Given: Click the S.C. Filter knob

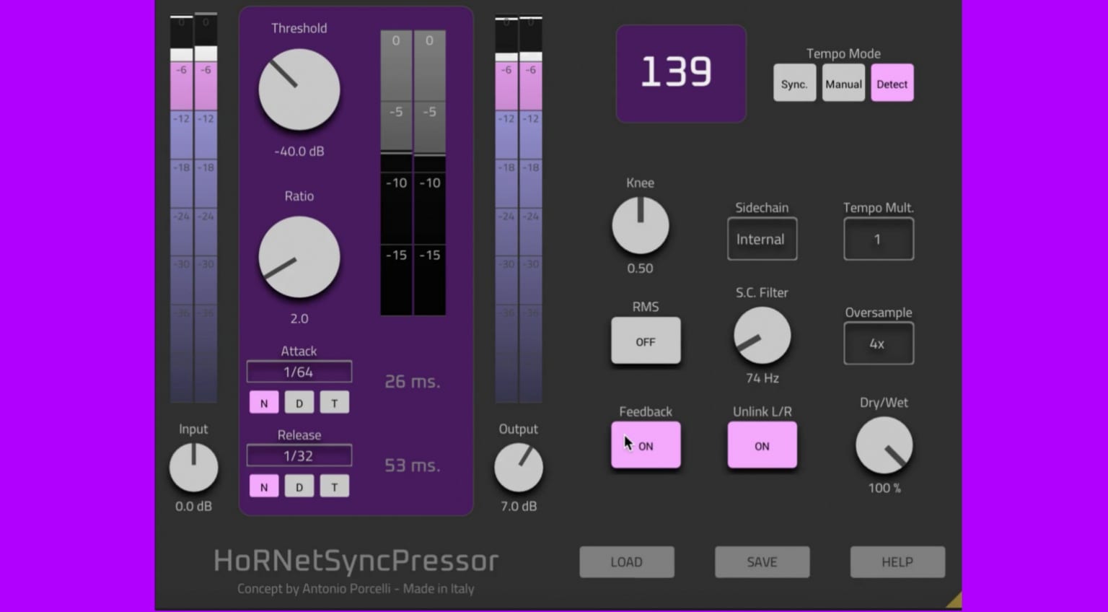Looking at the screenshot, I should (762, 336).
